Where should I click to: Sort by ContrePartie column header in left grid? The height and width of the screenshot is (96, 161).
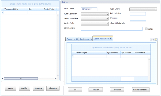pos(50,9)
